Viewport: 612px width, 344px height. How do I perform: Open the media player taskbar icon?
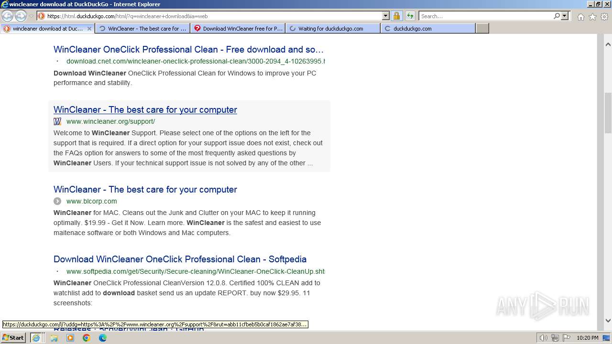click(70, 338)
